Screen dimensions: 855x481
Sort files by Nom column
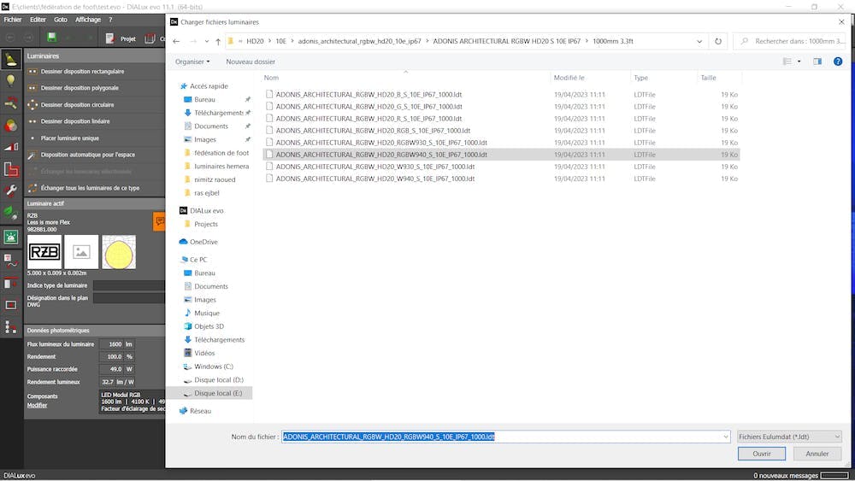pos(271,78)
